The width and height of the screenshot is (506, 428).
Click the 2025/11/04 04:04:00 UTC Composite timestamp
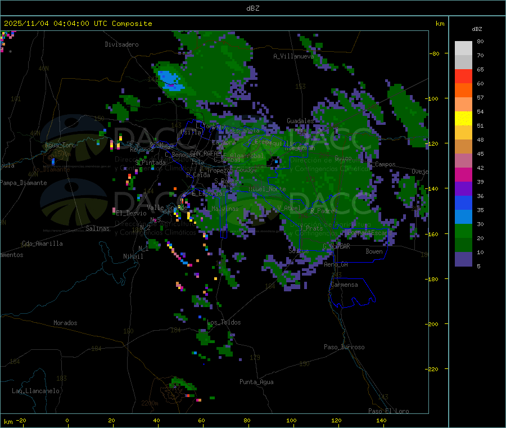click(78, 24)
